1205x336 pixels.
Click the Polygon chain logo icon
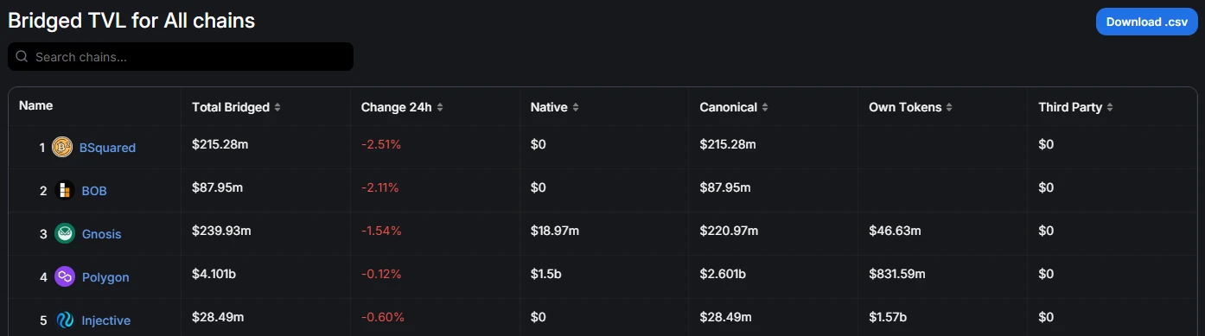point(65,277)
